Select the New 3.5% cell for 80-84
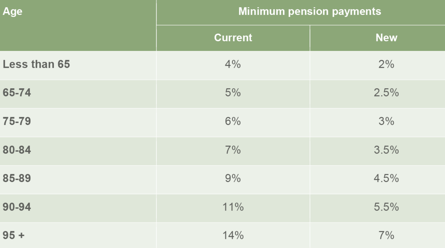 pyautogui.click(x=386, y=150)
